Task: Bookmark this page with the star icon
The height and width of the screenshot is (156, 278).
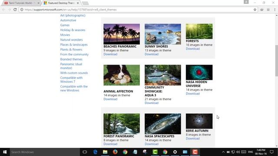Action: pyautogui.click(x=255, y=10)
